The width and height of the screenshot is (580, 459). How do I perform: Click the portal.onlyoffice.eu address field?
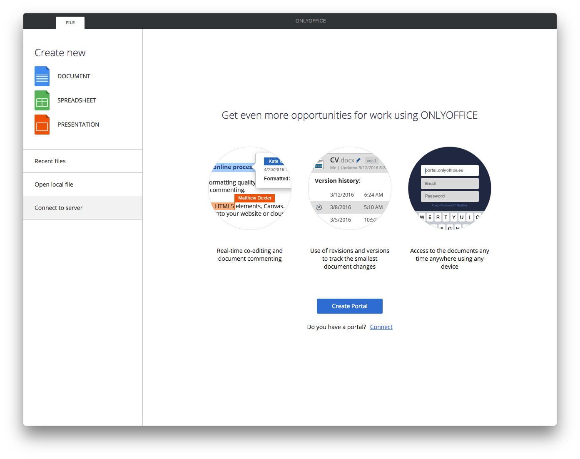(450, 170)
